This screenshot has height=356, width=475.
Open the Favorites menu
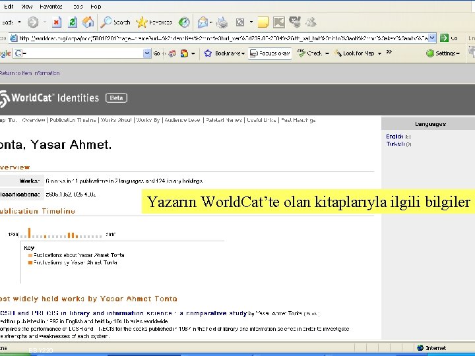coord(51,7)
